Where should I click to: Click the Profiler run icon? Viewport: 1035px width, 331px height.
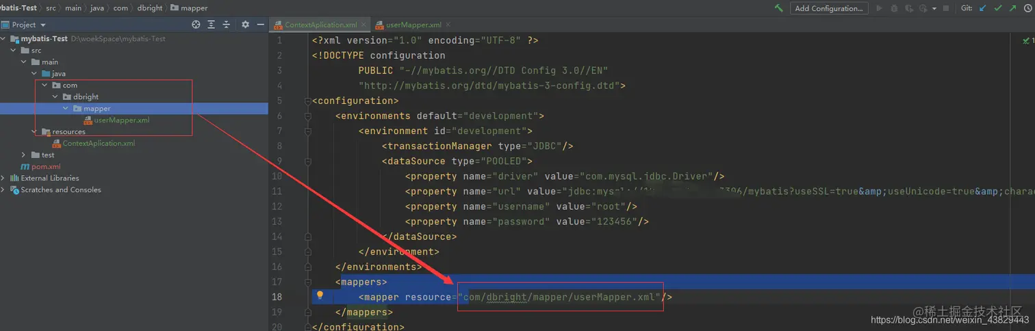point(923,8)
